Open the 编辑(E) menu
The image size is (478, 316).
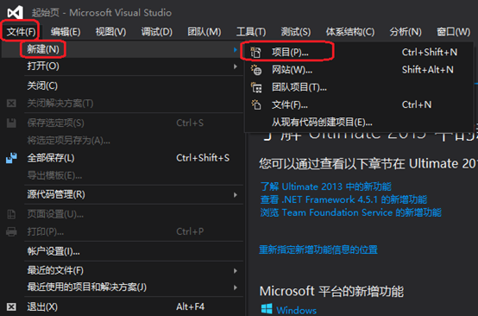66,31
